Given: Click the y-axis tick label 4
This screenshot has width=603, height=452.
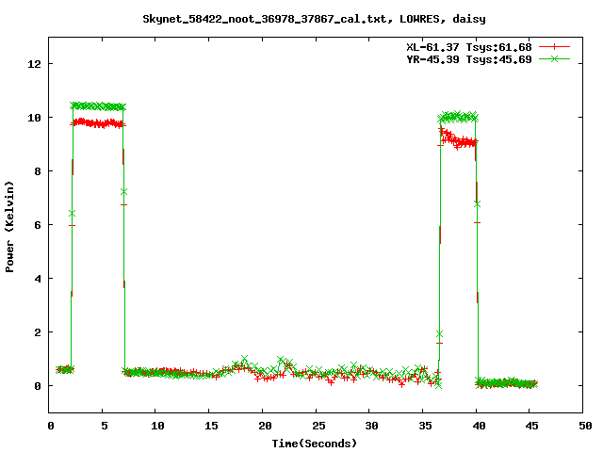Looking at the screenshot, I should click(x=38, y=279).
